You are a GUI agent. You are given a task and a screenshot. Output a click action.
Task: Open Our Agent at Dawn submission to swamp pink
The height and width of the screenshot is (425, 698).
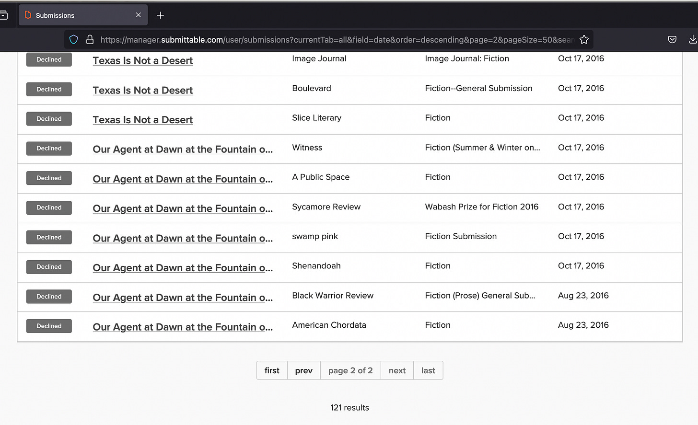click(x=183, y=239)
